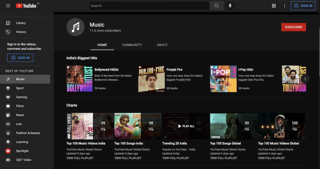Open Fashion & beauty category
This screenshot has width=320, height=169.
coord(25,133)
